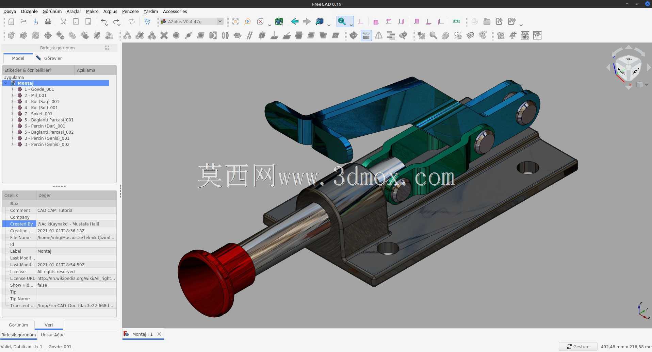Screen dimensions: 652x352
Task: Open the Makro menu
Action: point(92,11)
